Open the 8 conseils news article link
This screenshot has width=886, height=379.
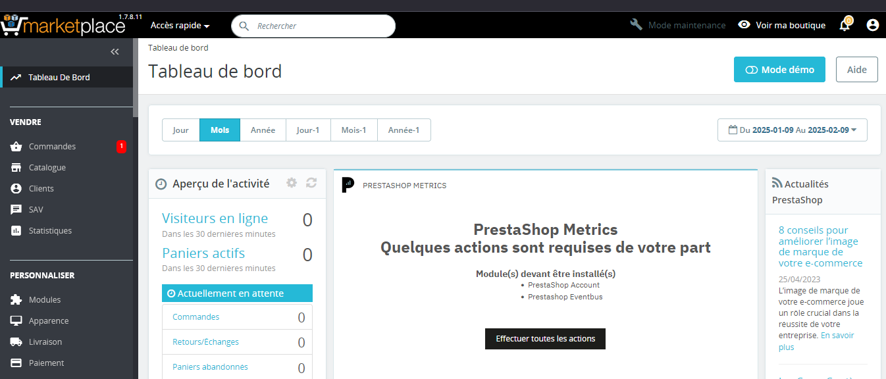(x=820, y=246)
